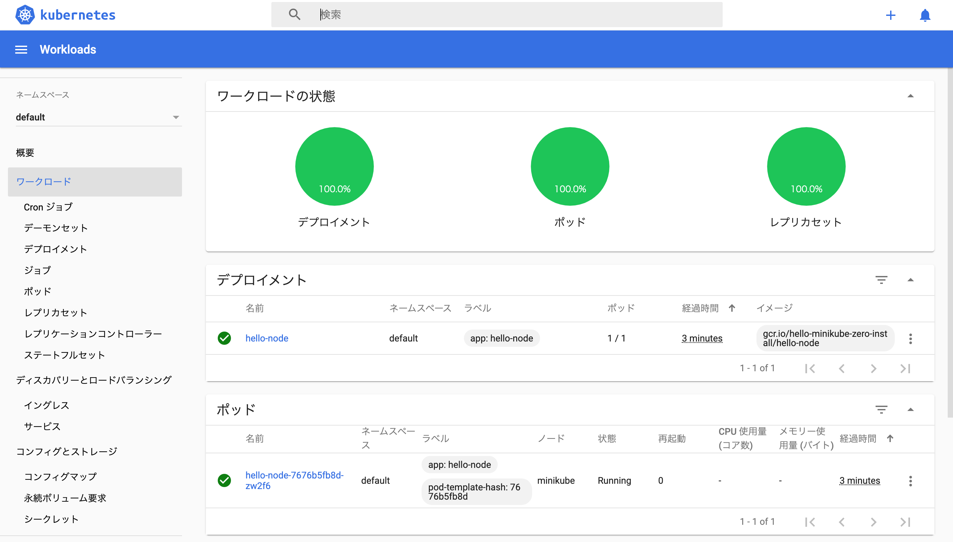The image size is (953, 542).
Task: Click pod's 3 minutes age value
Action: click(860, 480)
